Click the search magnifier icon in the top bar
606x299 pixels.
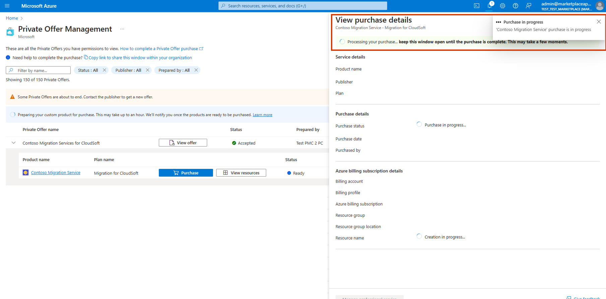[x=223, y=6]
